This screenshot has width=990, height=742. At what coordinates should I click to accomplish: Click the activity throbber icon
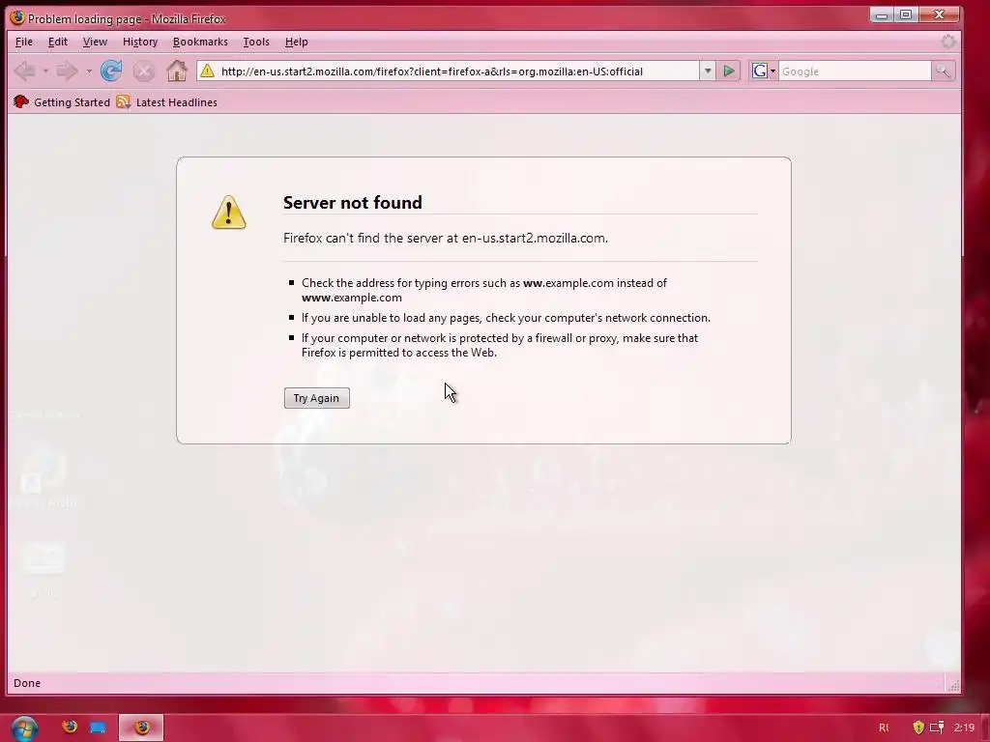click(947, 42)
